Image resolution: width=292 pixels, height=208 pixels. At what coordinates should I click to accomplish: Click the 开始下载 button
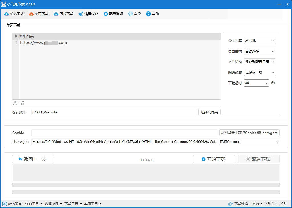214,159
